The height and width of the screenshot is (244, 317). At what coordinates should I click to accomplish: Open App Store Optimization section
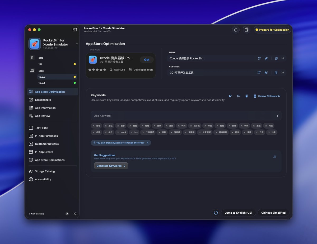point(53,92)
